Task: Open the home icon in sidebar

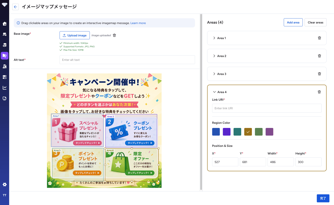Action: [x=4, y=24]
